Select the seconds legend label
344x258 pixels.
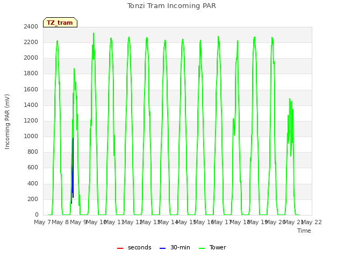(x=140, y=247)
